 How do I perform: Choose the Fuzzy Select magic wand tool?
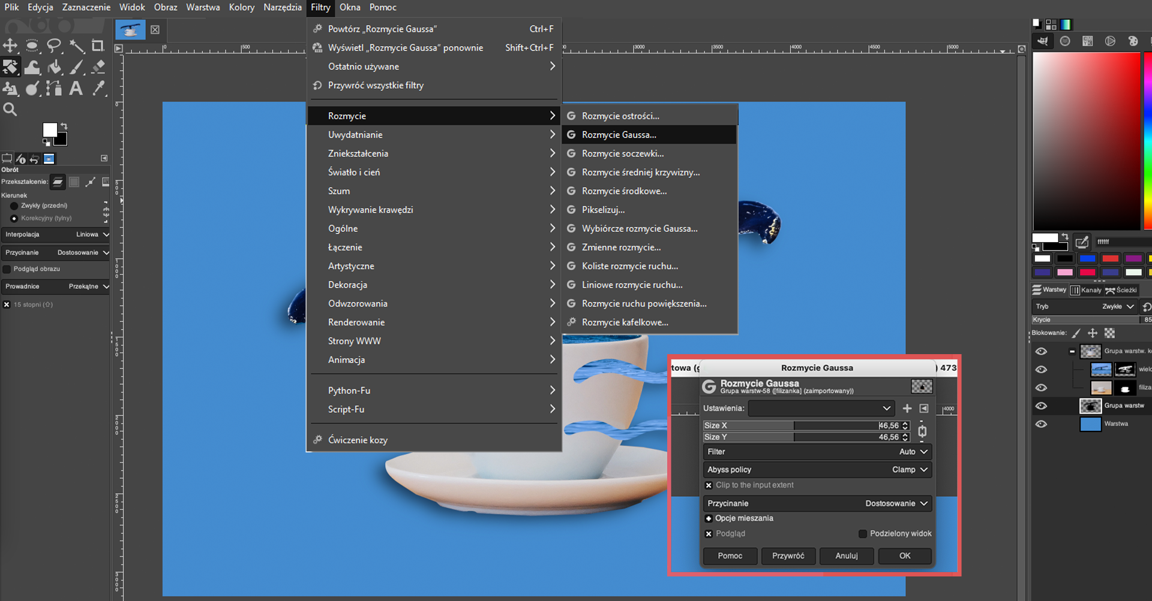click(76, 46)
